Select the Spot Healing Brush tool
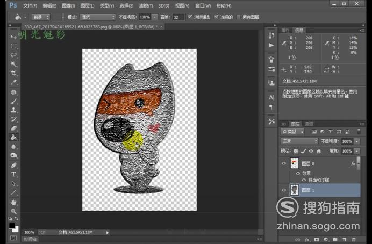The image size is (372, 244). (x=13, y=92)
